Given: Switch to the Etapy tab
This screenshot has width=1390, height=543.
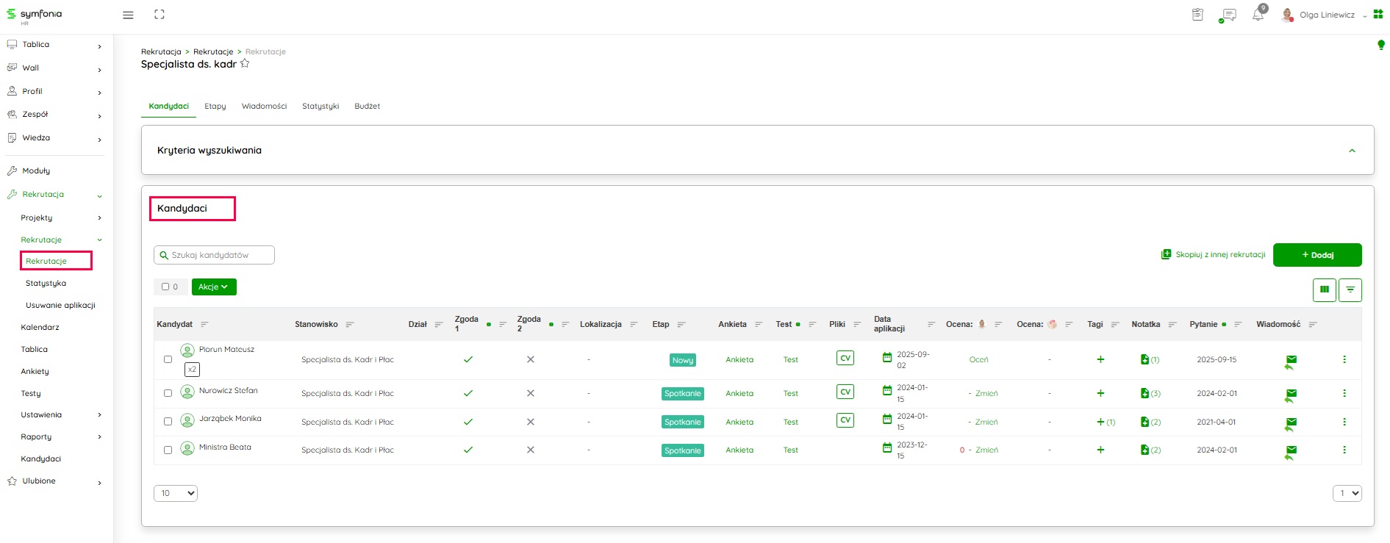Looking at the screenshot, I should tap(215, 107).
